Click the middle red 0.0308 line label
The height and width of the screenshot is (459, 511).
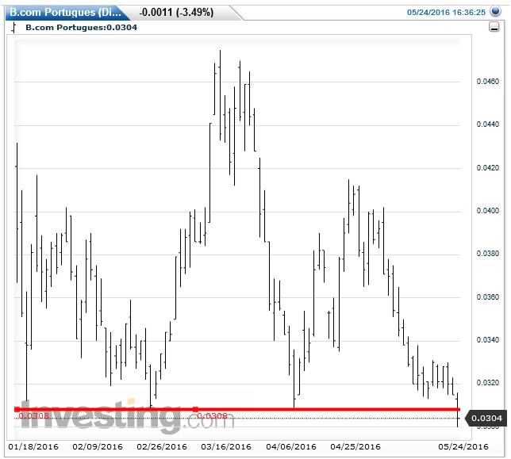(212, 416)
